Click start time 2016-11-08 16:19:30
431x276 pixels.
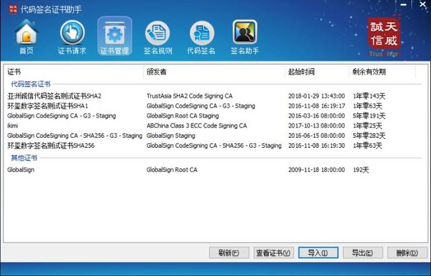pos(317,146)
